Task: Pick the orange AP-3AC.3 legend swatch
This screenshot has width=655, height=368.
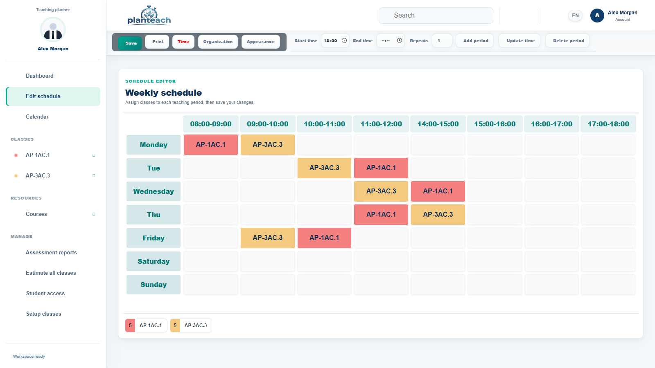Action: [175, 325]
